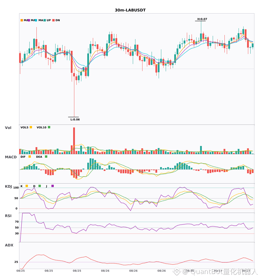The width and height of the screenshot is (260, 279).
Task: Click the RSI axis value 70
Action: (x=17, y=222)
